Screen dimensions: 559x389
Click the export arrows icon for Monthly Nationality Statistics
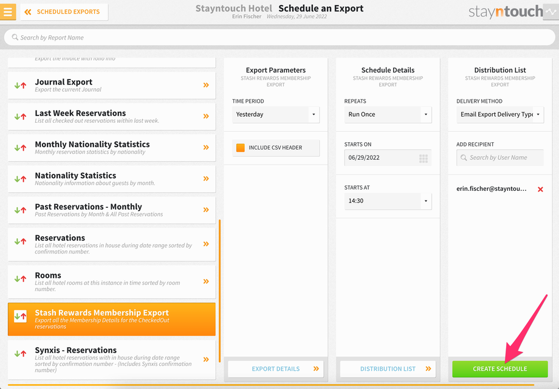[x=20, y=148]
